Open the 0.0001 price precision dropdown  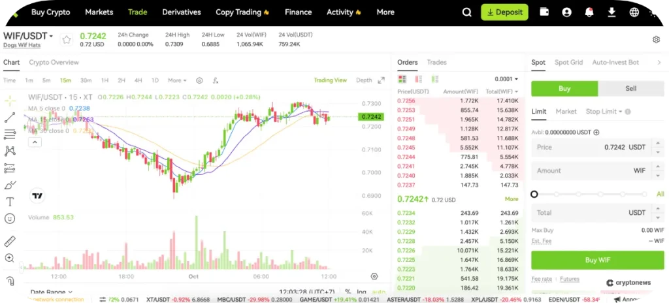(506, 79)
